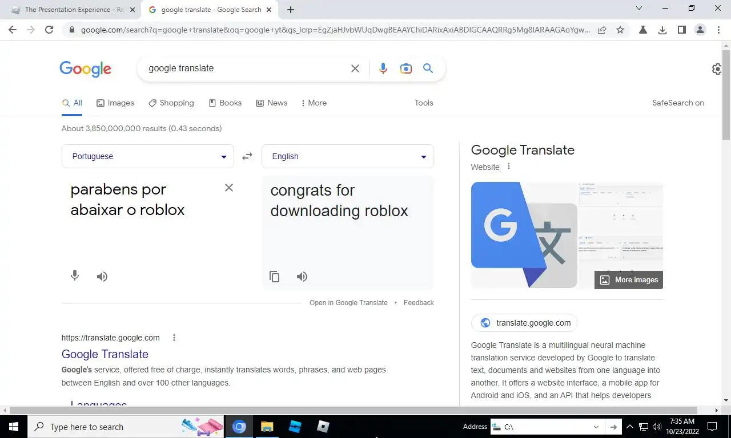Reload the current page

pyautogui.click(x=49, y=30)
